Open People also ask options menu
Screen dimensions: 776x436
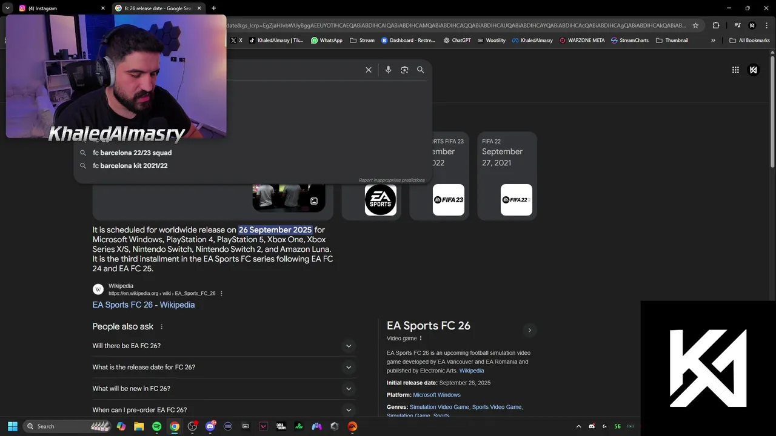click(x=161, y=326)
